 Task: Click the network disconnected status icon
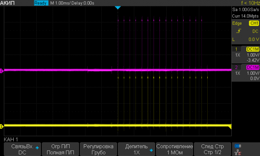[x=238, y=152]
